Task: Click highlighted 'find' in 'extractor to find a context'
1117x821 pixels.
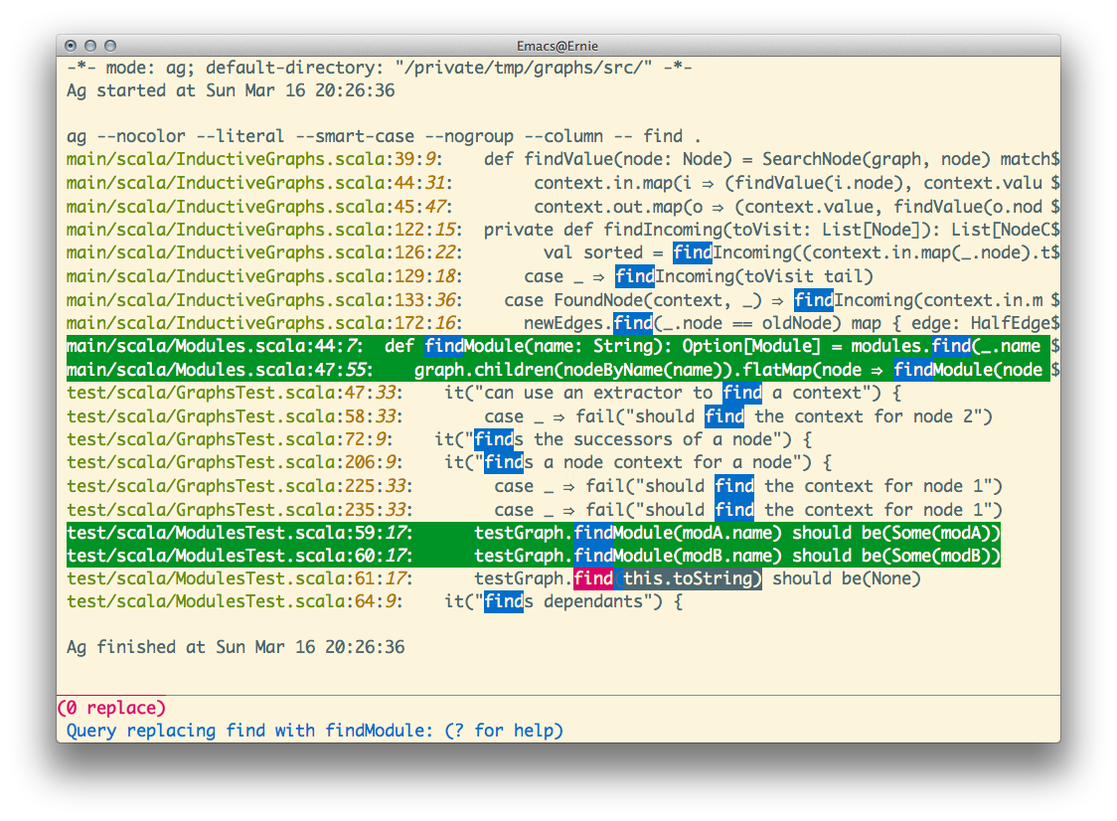Action: [x=742, y=393]
